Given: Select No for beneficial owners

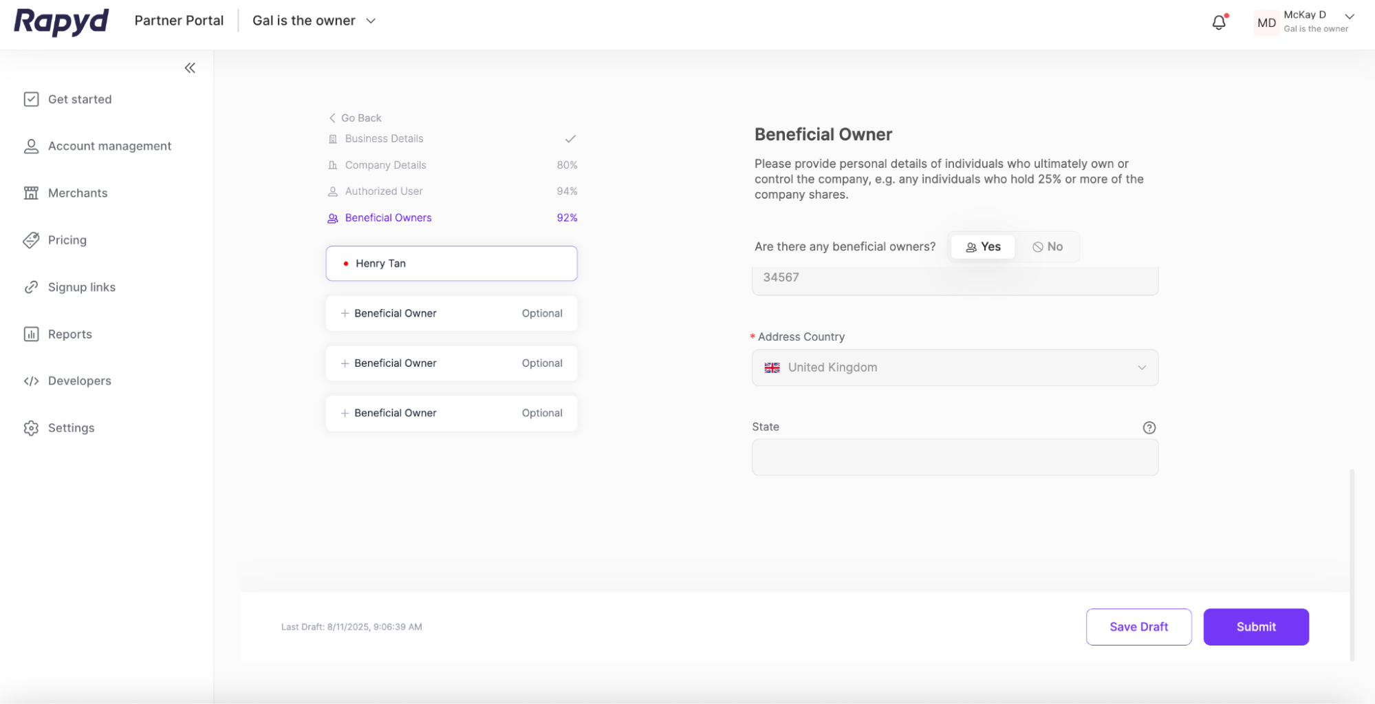Looking at the screenshot, I should pos(1047,247).
